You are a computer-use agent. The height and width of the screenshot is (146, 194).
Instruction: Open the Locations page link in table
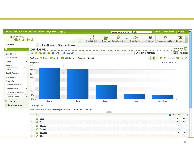pos(43,132)
